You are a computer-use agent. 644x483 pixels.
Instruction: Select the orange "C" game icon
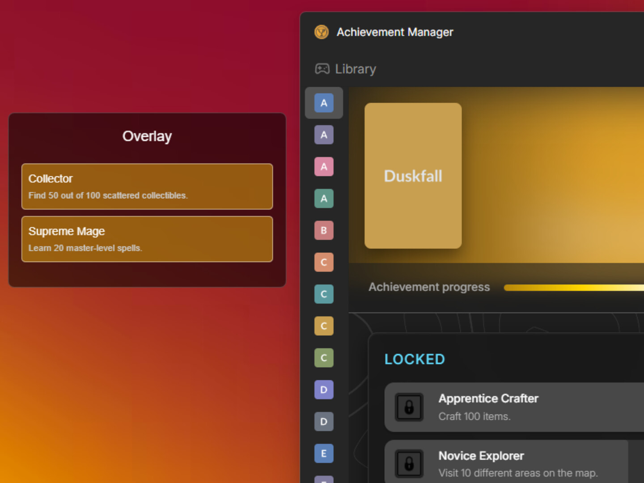[323, 262]
